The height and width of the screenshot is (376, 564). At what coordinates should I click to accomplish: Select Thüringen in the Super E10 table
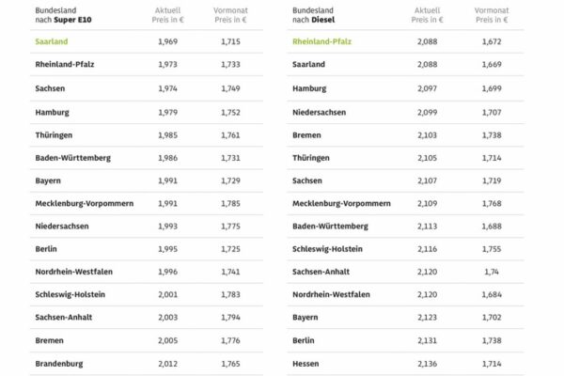(x=54, y=134)
